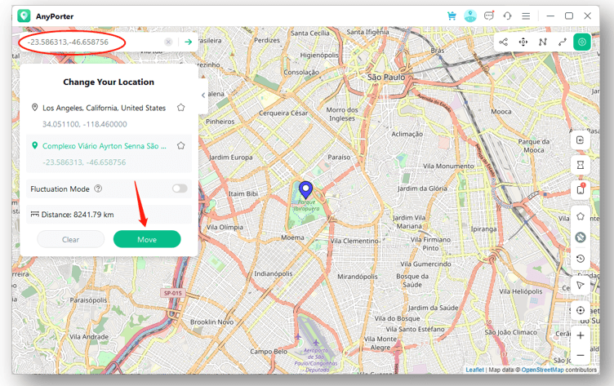This screenshot has width=614, height=386.
Task: Open favorites star in right sidebar
Action: 581,216
